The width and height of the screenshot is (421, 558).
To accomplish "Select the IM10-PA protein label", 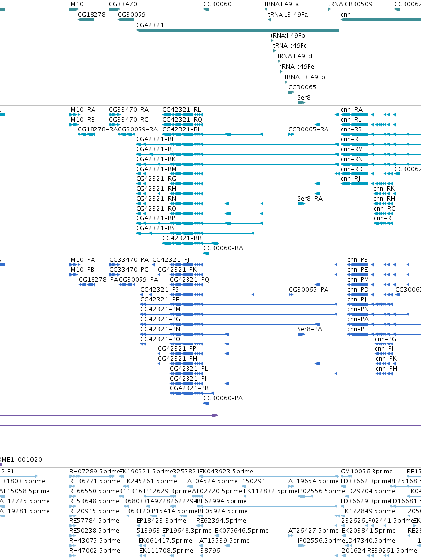I will tap(82, 260).
